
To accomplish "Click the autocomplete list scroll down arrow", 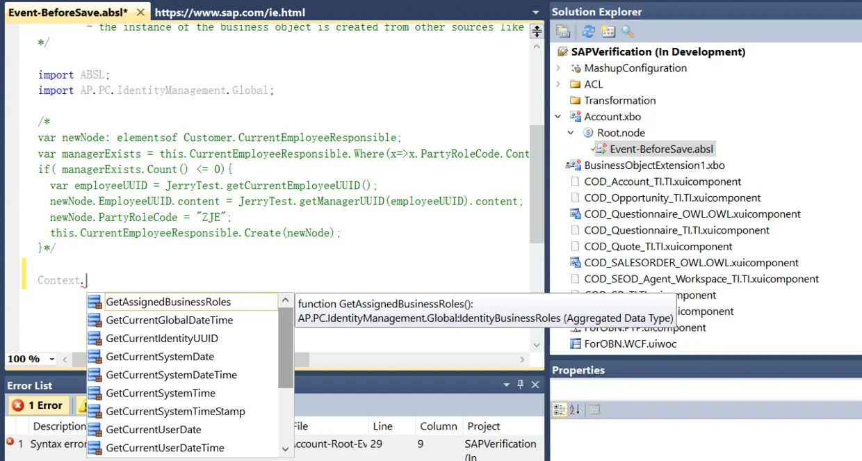I will pyautogui.click(x=286, y=449).
